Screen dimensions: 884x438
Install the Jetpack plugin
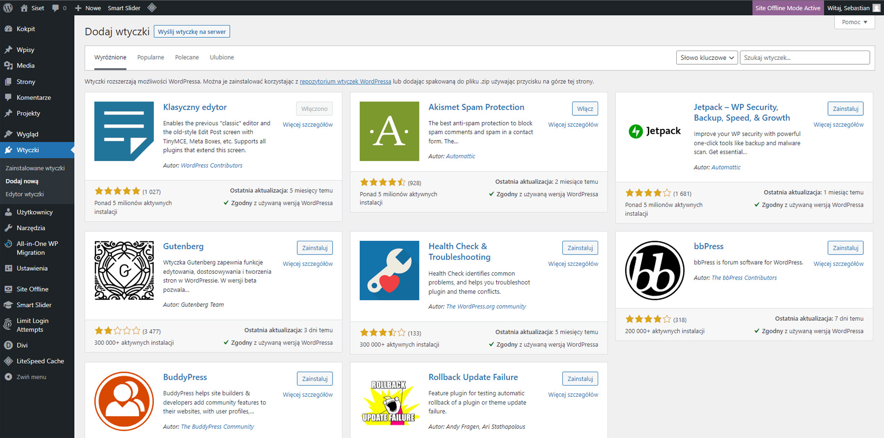click(x=845, y=109)
